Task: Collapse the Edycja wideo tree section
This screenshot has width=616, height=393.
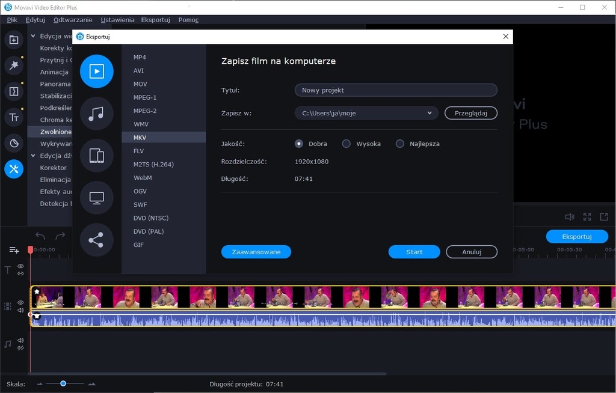Action: [34, 36]
